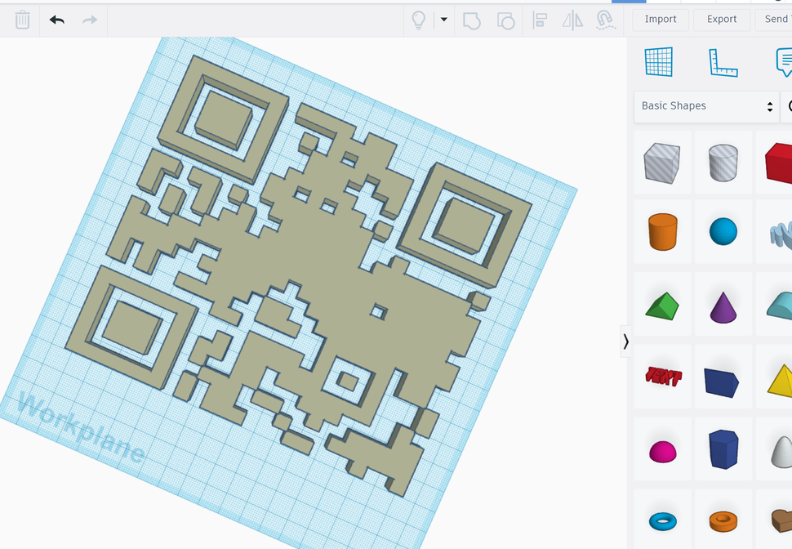Click the Export button
792x549 pixels.
722,19
